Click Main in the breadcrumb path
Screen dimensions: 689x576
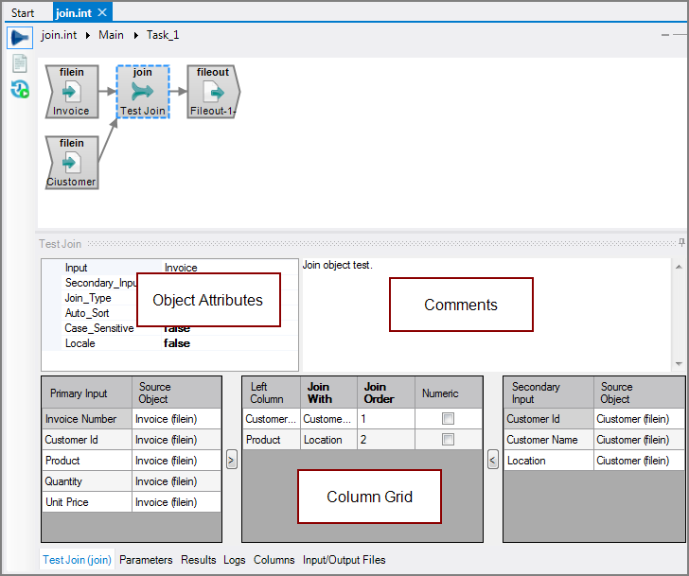coord(111,35)
